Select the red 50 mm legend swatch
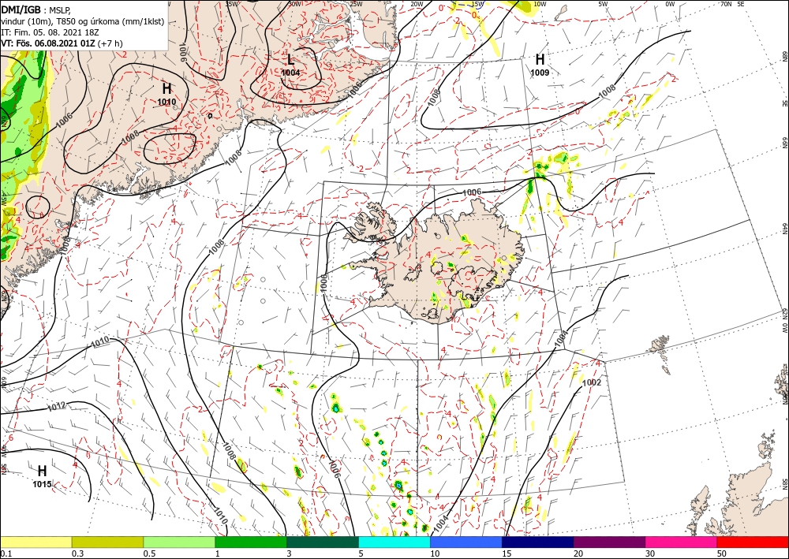 (x=753, y=542)
